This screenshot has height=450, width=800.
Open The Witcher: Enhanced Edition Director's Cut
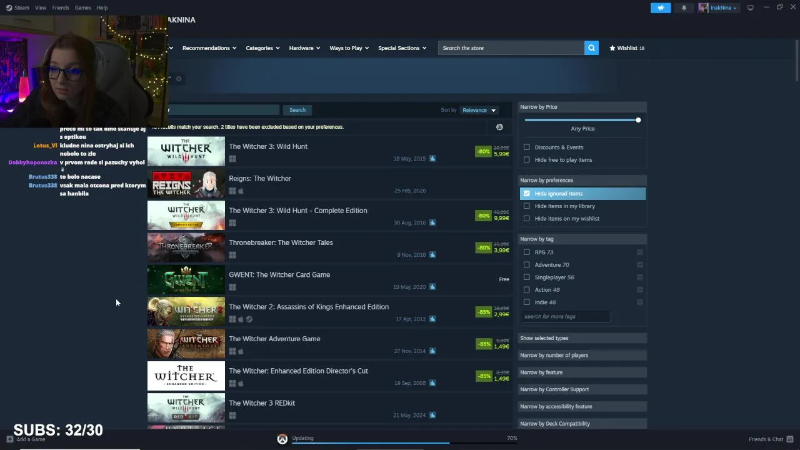click(x=329, y=376)
